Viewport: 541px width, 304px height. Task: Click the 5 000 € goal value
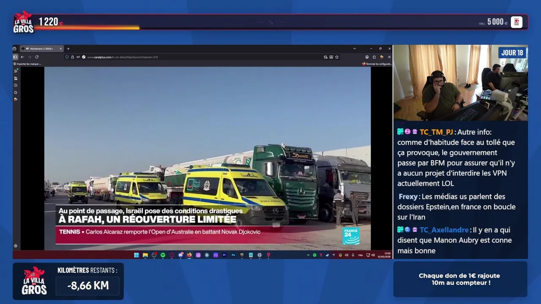(x=497, y=22)
